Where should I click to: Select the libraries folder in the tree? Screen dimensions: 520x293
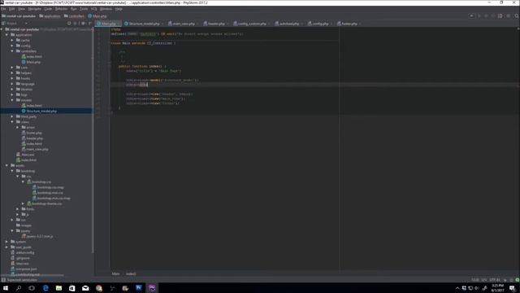coord(24,90)
